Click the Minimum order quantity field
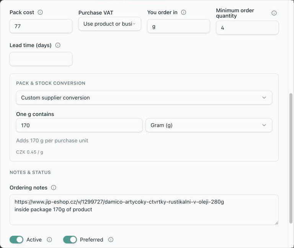The width and height of the screenshot is (294, 248). tap(247, 28)
